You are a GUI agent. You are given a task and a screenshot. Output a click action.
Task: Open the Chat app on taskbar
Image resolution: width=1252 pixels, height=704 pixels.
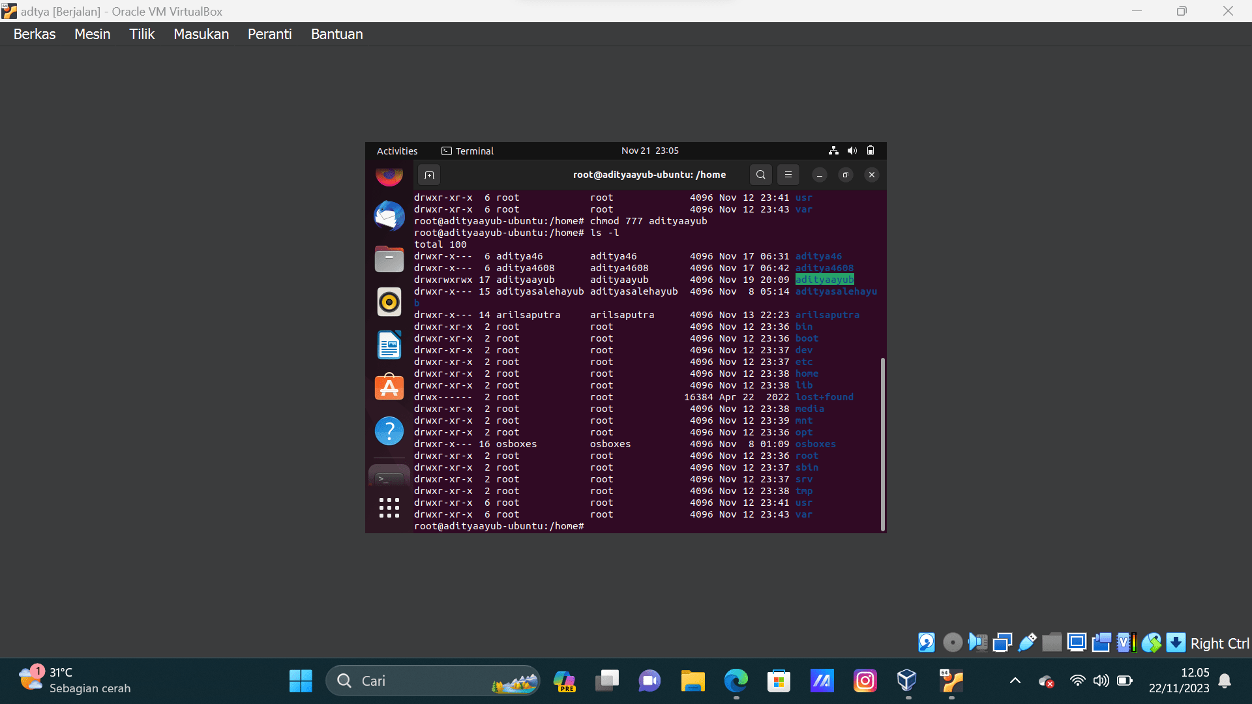coord(649,681)
